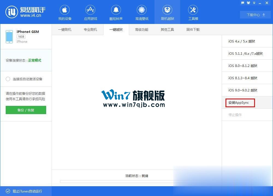Switch to 一键刷机 tab
The height and width of the screenshot is (196, 273).
65,29
